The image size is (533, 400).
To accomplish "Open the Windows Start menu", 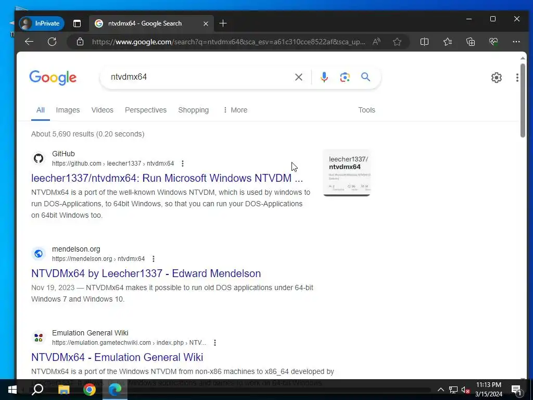I will [x=12, y=390].
